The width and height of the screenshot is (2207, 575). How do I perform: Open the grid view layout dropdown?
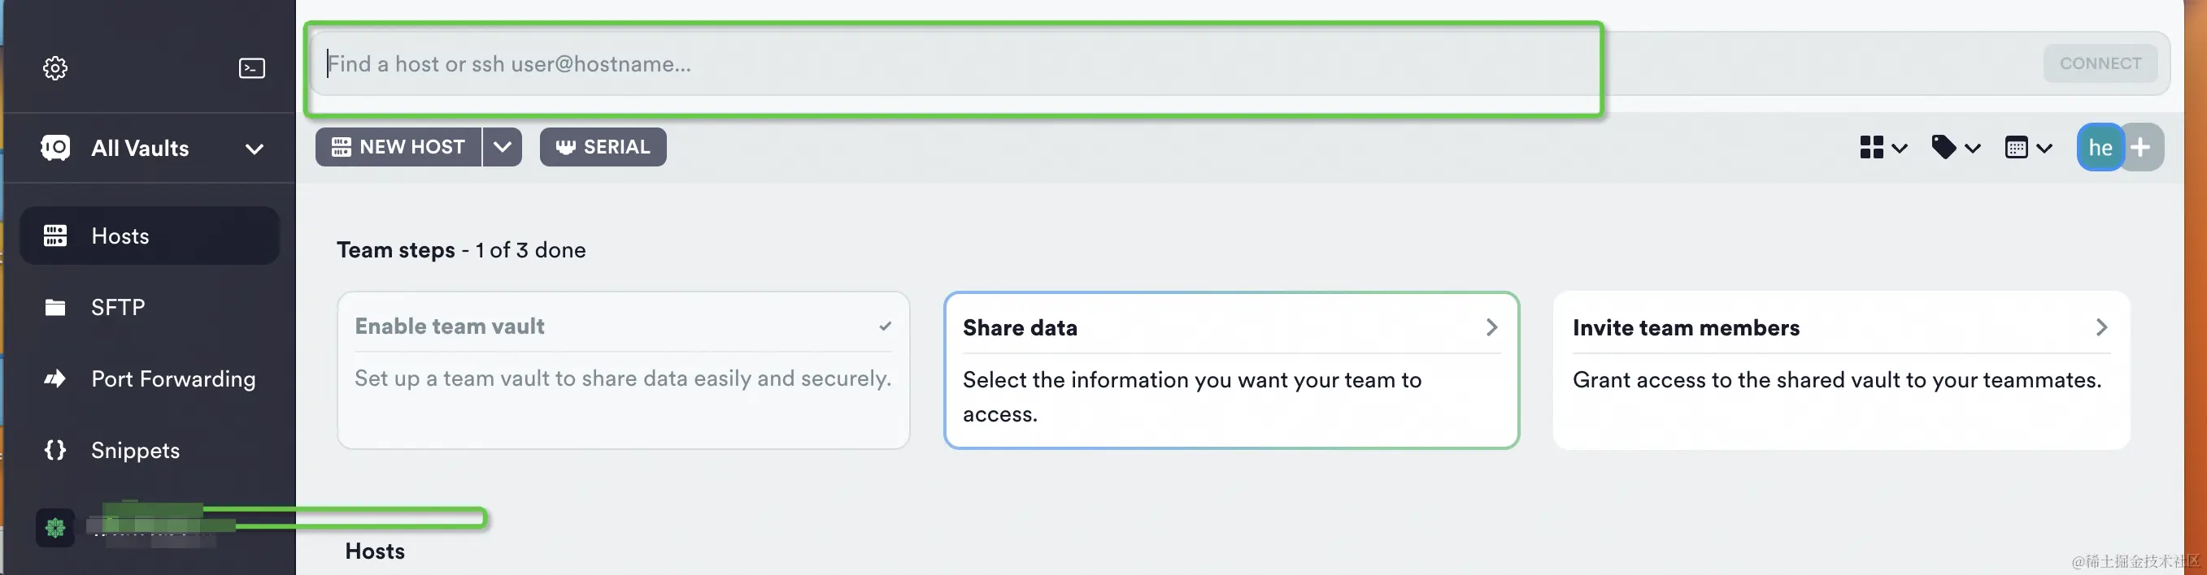[1883, 147]
